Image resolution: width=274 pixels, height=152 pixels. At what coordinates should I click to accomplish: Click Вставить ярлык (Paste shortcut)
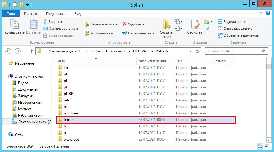pos(59,35)
